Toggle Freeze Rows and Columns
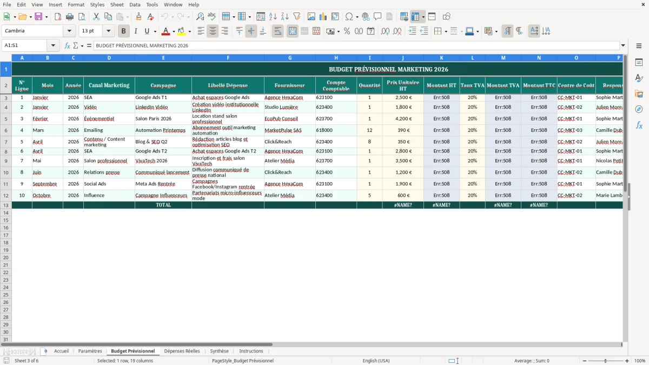 pyautogui.click(x=415, y=17)
